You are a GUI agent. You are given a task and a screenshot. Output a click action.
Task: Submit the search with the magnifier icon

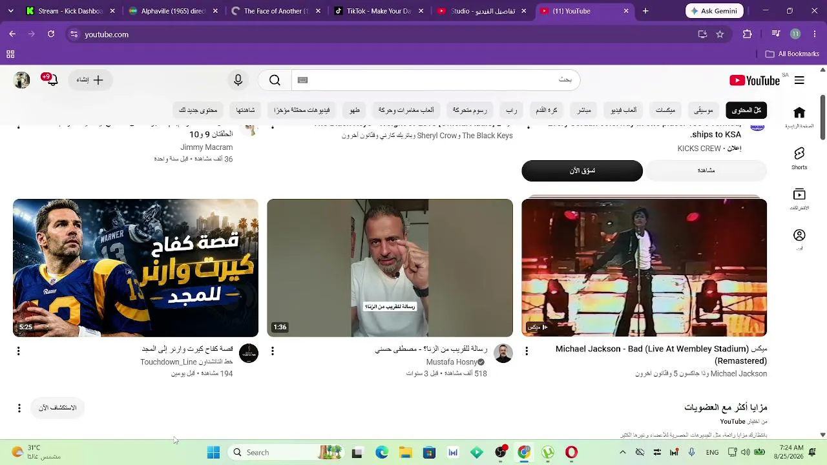coord(275,80)
